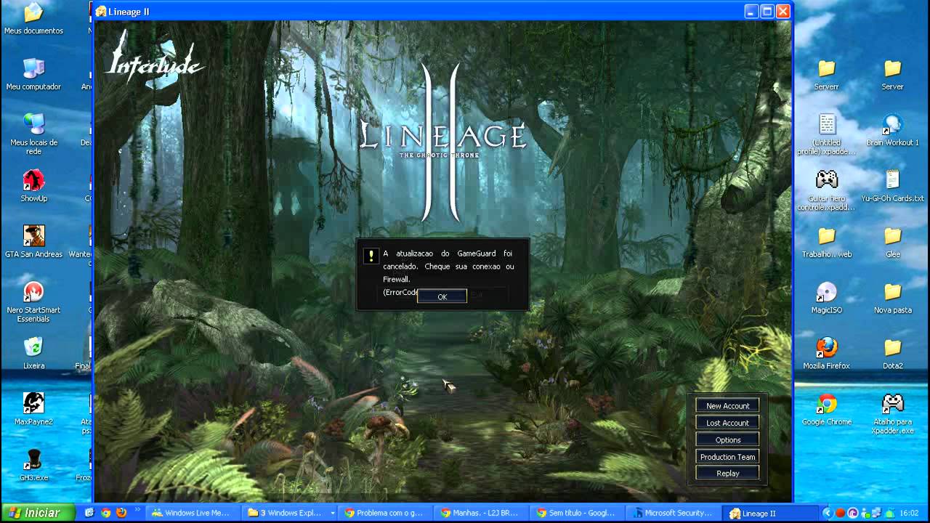Open the 3 Windows Explorer taskbar group

pyautogui.click(x=290, y=513)
